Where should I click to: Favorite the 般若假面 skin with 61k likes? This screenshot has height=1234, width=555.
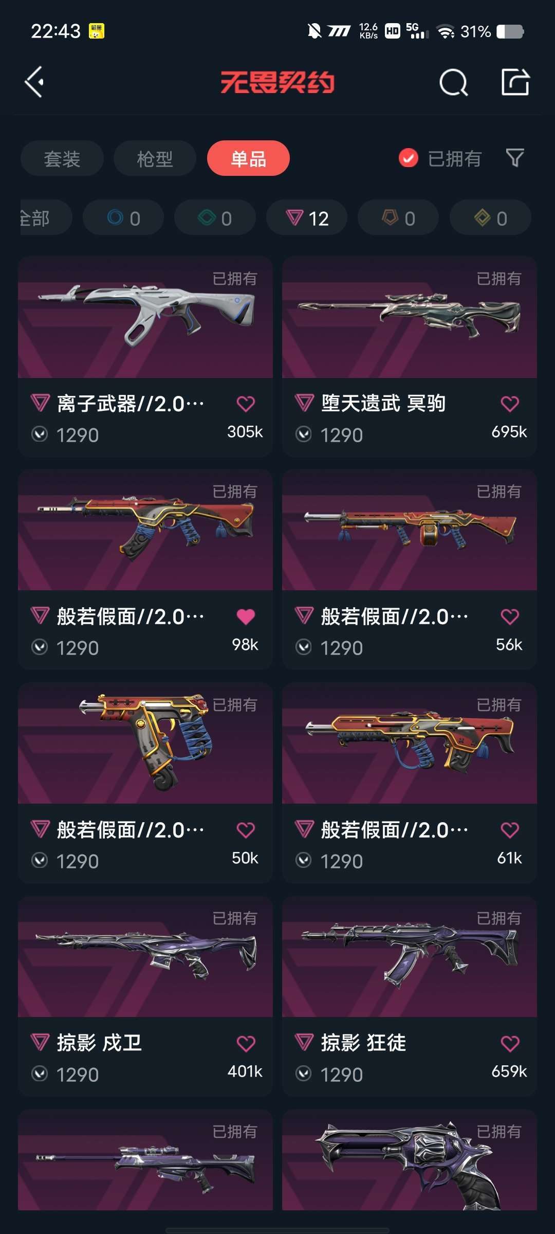coord(510,830)
